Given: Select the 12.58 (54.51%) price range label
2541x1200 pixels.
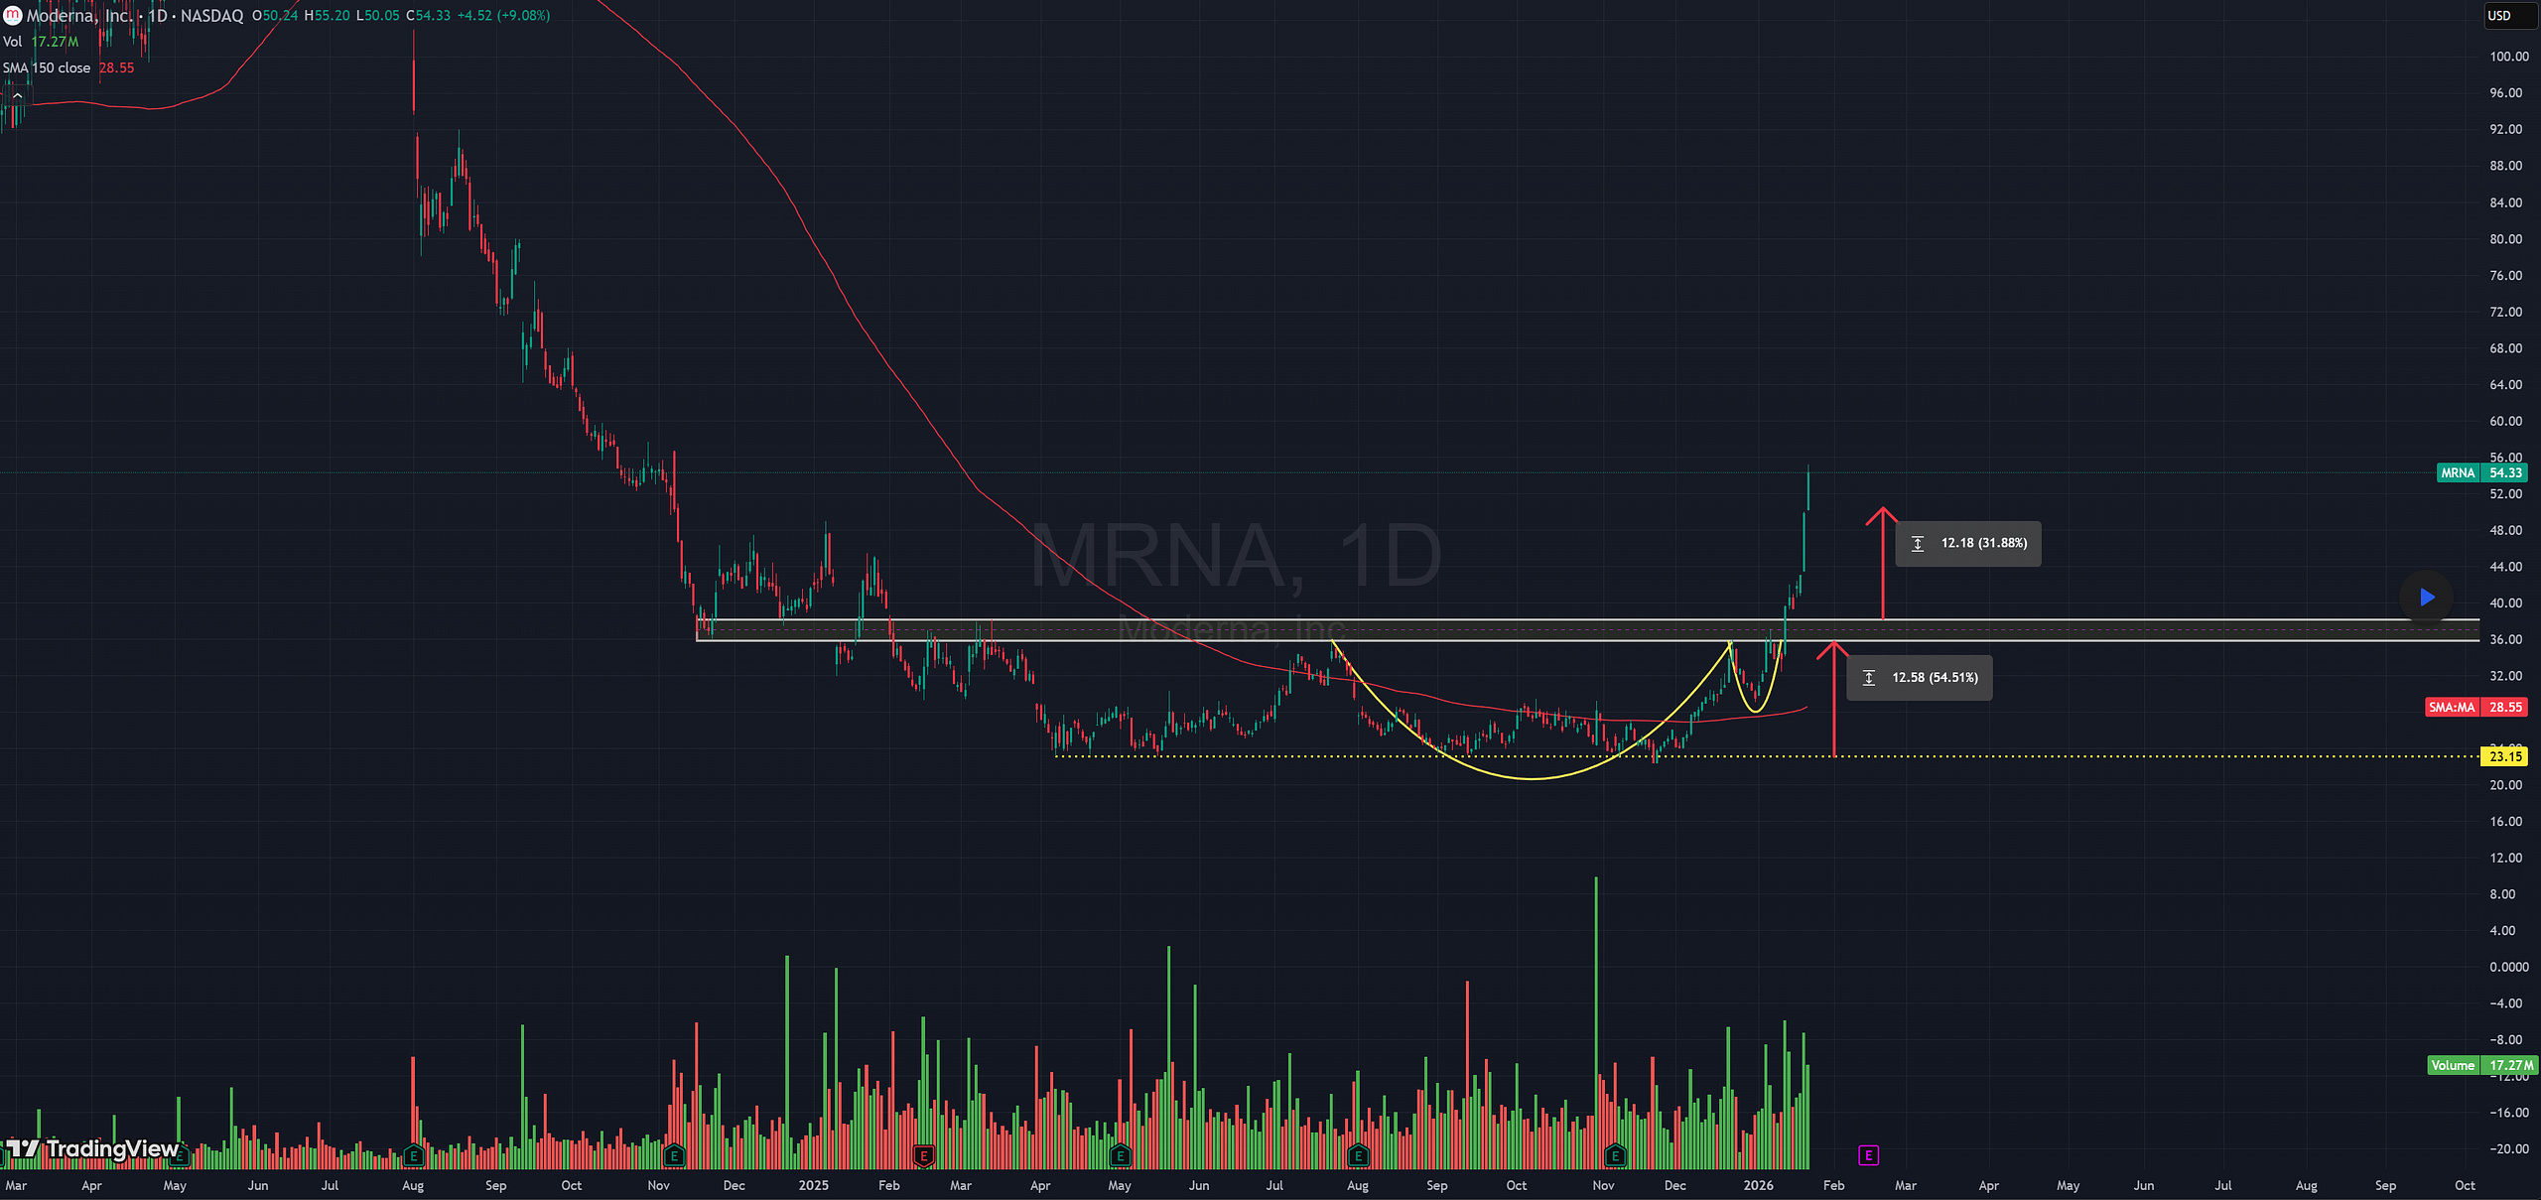Looking at the screenshot, I should pos(1920,678).
